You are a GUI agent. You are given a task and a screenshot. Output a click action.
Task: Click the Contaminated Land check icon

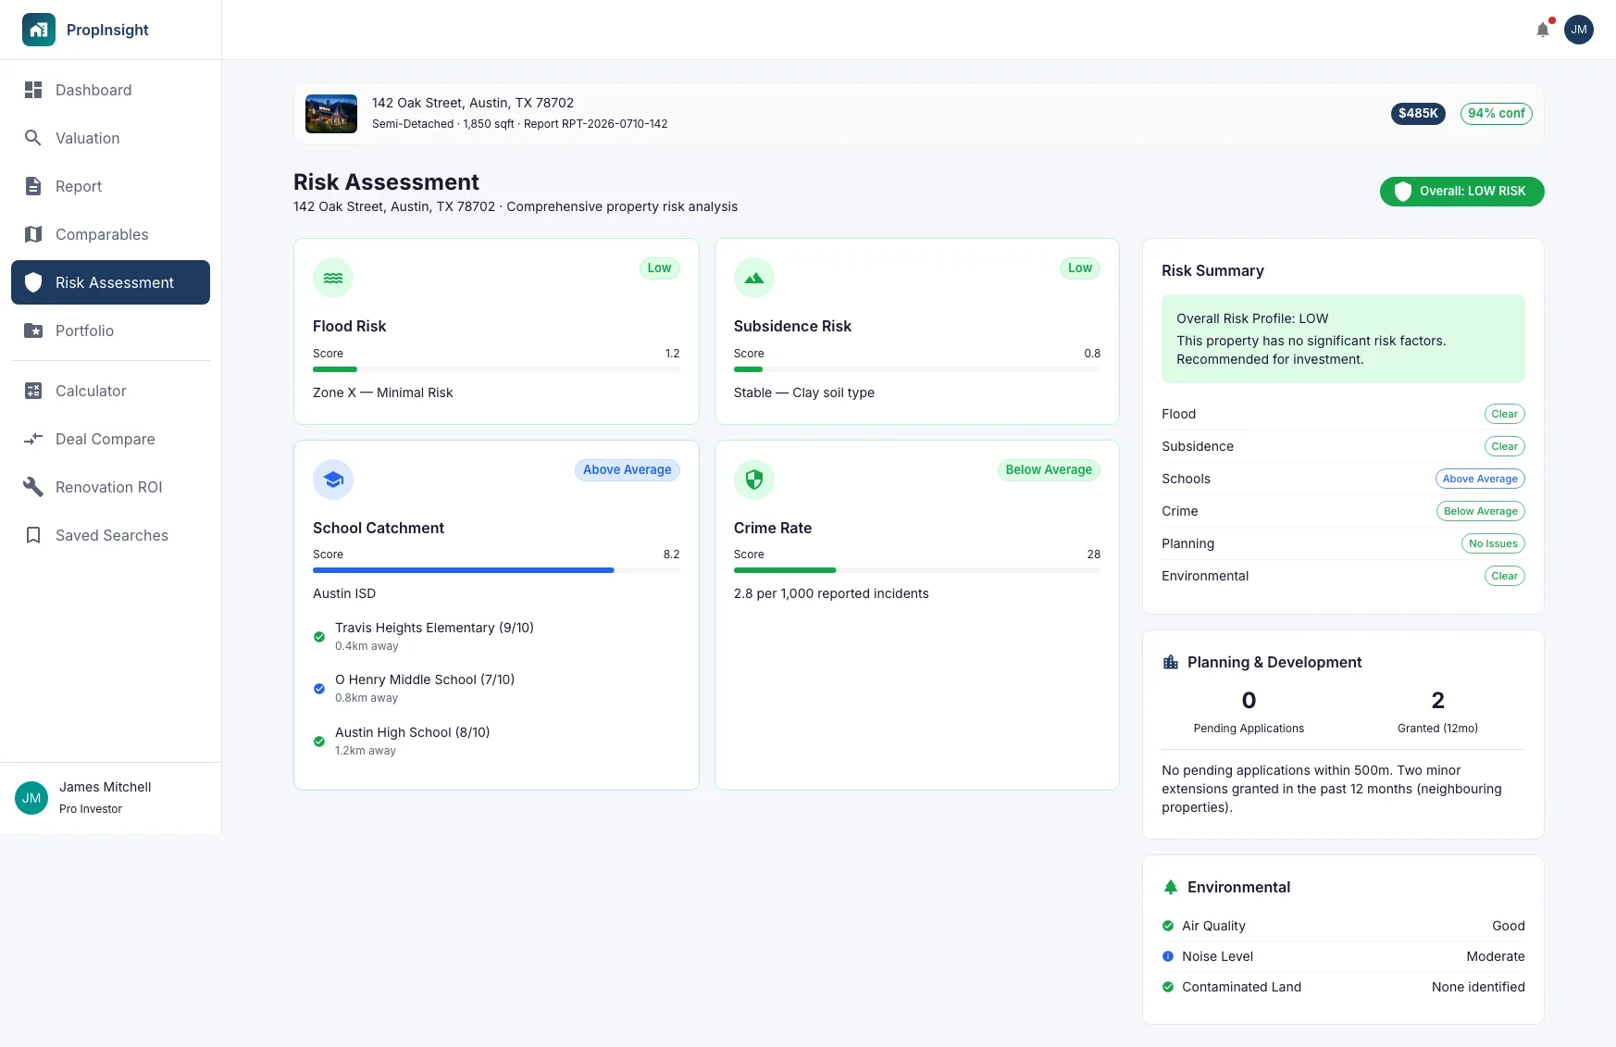(x=1168, y=987)
